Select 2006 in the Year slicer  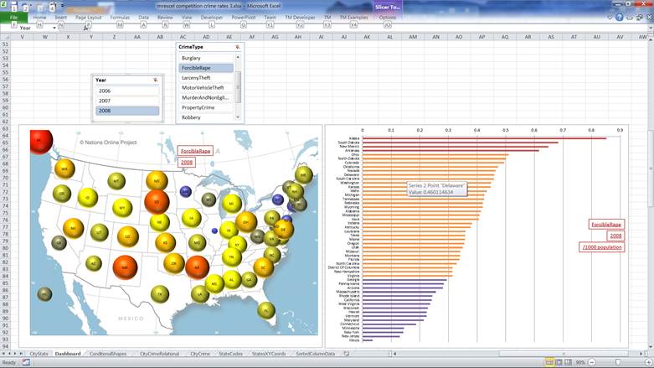tap(126, 91)
